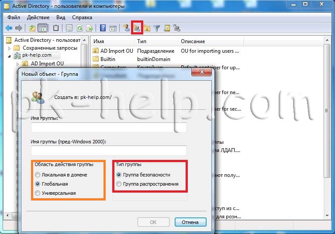Click the highlighted create new group icon
335x234 pixels.
[137, 28]
